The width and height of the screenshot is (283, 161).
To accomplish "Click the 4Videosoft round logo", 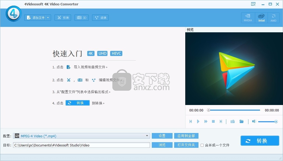I will pos(14,14).
